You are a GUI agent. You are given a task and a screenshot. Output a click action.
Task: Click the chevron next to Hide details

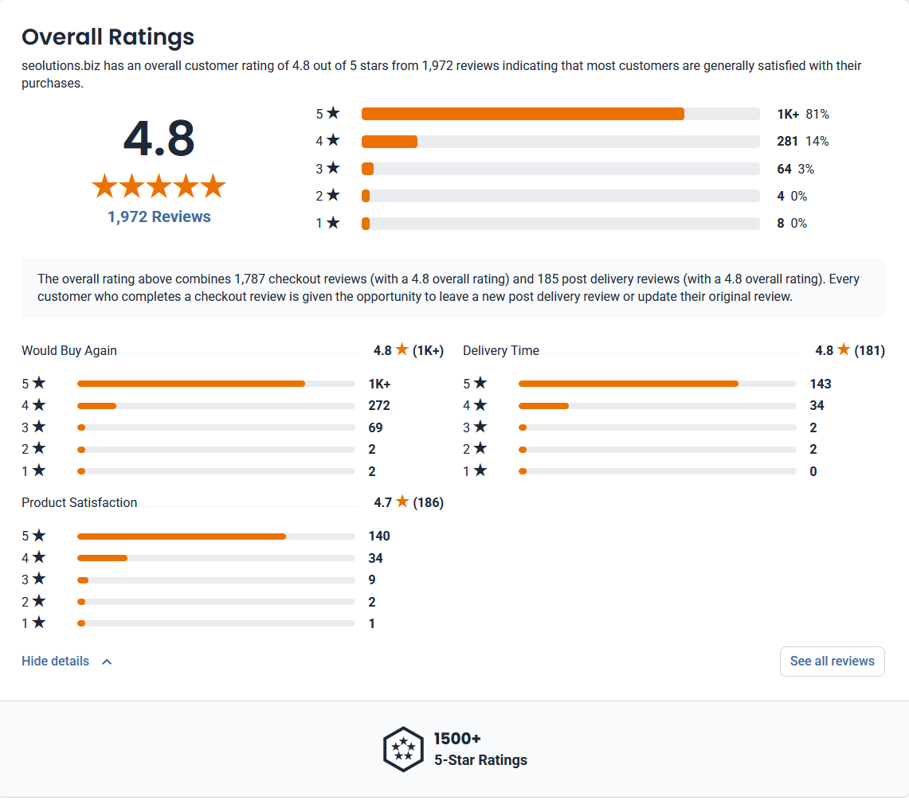[107, 661]
